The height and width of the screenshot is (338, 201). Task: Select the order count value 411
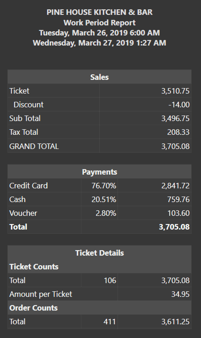tap(110, 322)
